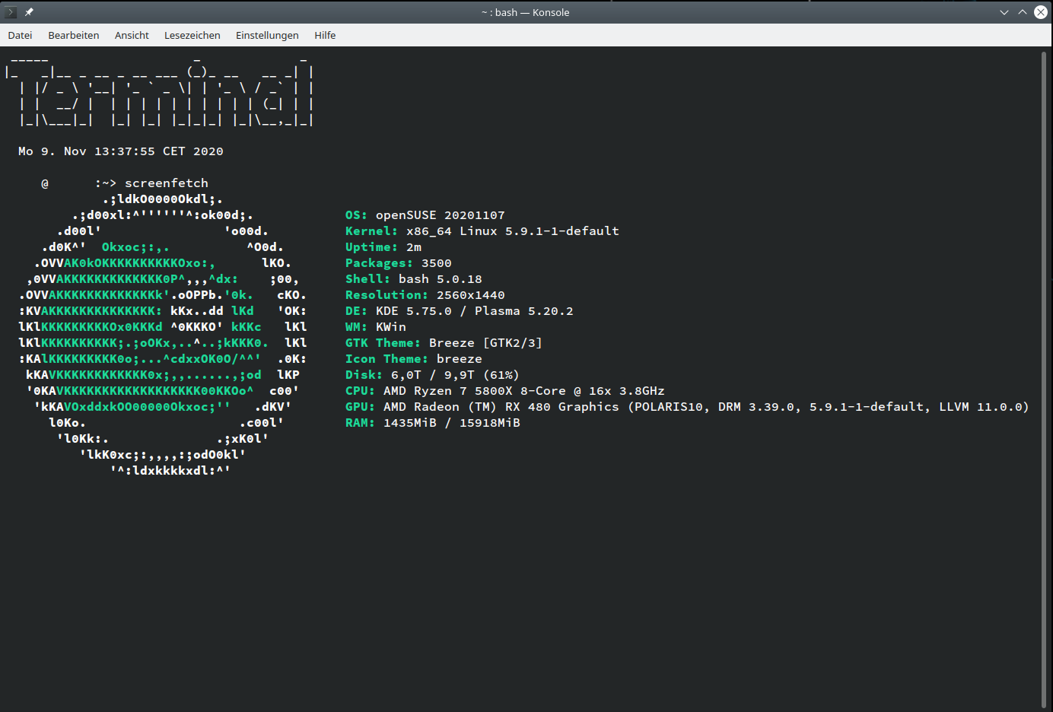Click the date line 'Mo 9. Nov 13:37:55 CET 2020'
The image size is (1053, 712).
pos(121,151)
